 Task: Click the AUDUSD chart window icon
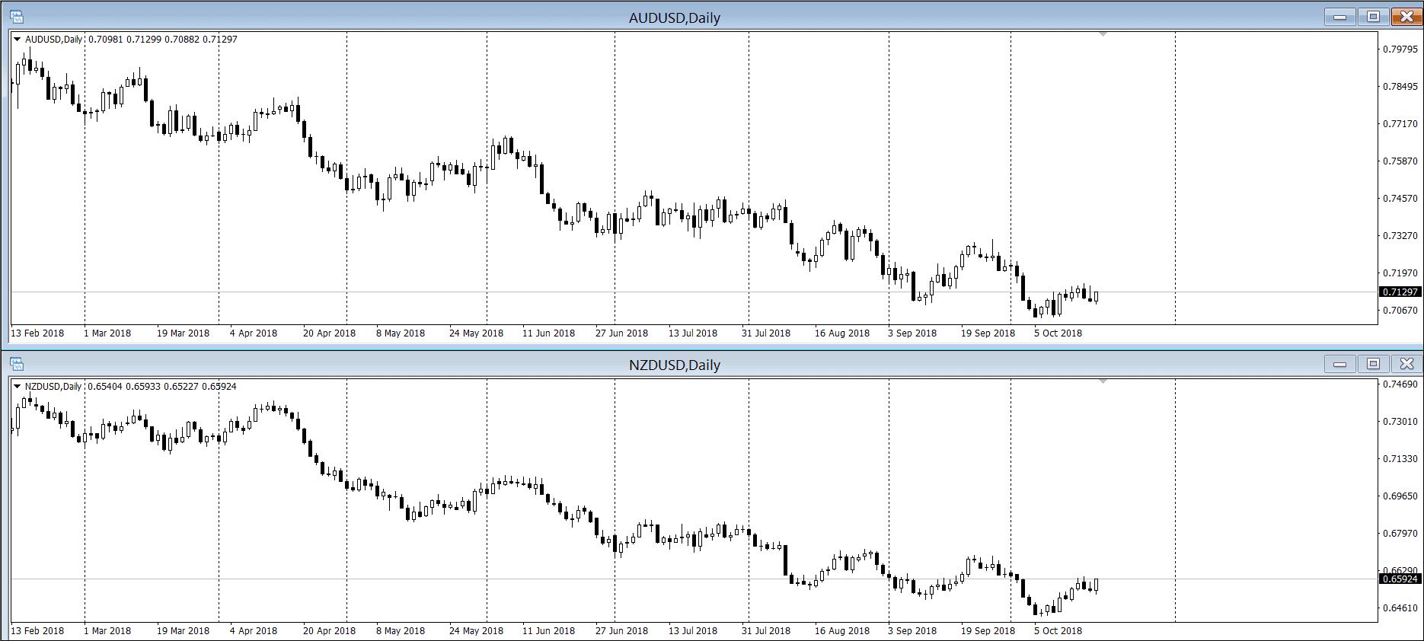click(x=17, y=17)
